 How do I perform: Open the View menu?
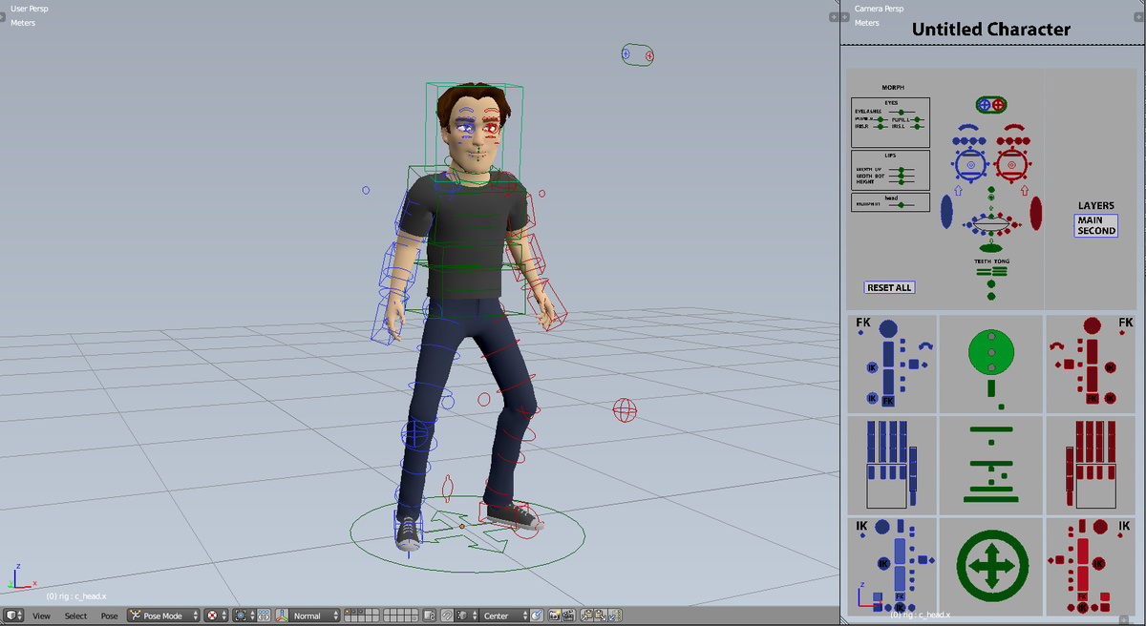[x=40, y=616]
